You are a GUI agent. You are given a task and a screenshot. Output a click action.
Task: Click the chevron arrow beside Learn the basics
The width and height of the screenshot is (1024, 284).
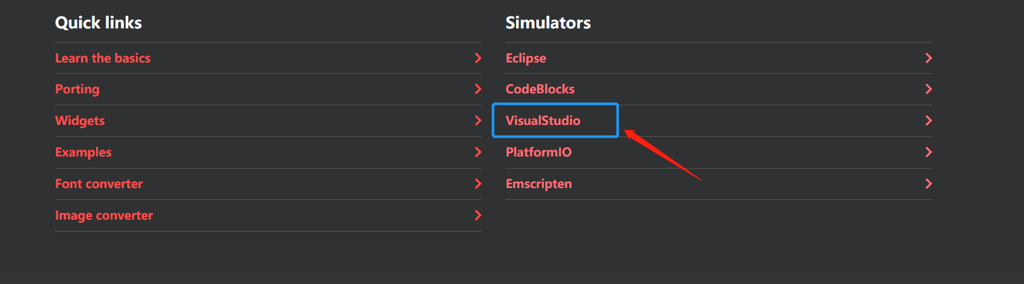click(x=478, y=58)
